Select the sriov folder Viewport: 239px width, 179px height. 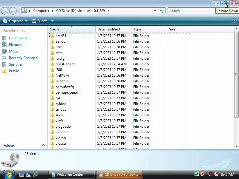(x=59, y=115)
